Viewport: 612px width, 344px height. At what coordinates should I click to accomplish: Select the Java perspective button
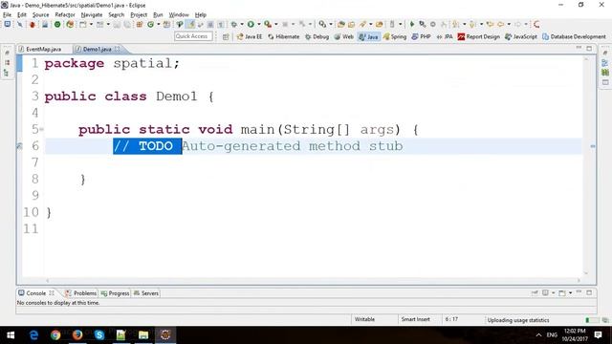pyautogui.click(x=369, y=36)
